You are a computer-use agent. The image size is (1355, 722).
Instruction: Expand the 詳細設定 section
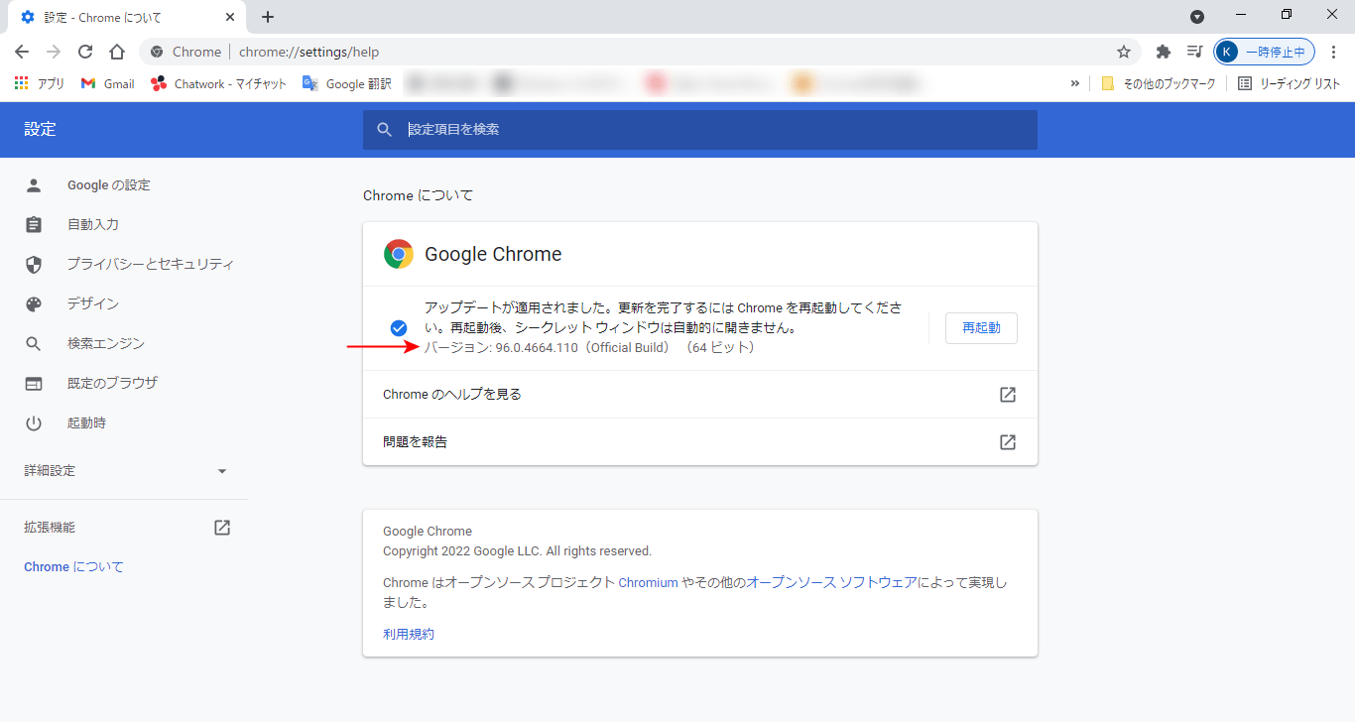[124, 471]
